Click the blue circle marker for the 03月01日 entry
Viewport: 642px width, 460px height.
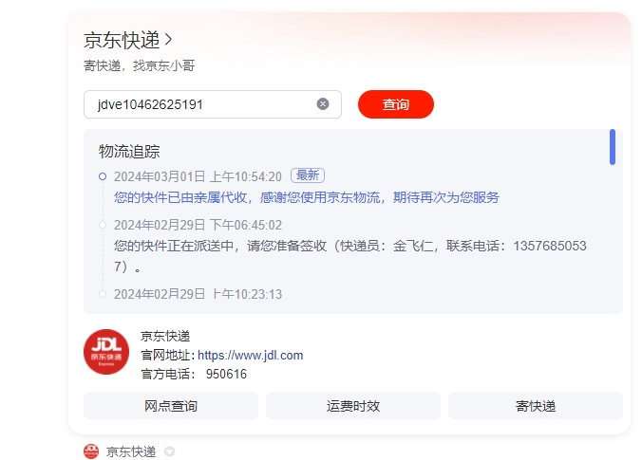click(103, 176)
